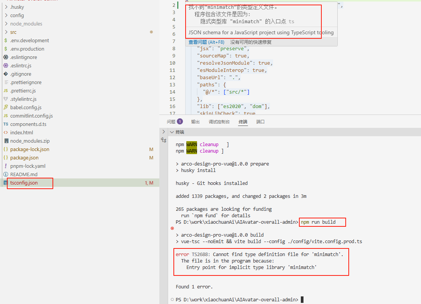Viewport: 421px width, 304px height.
Task: Click the .gitignore git icon
Action: (6, 74)
